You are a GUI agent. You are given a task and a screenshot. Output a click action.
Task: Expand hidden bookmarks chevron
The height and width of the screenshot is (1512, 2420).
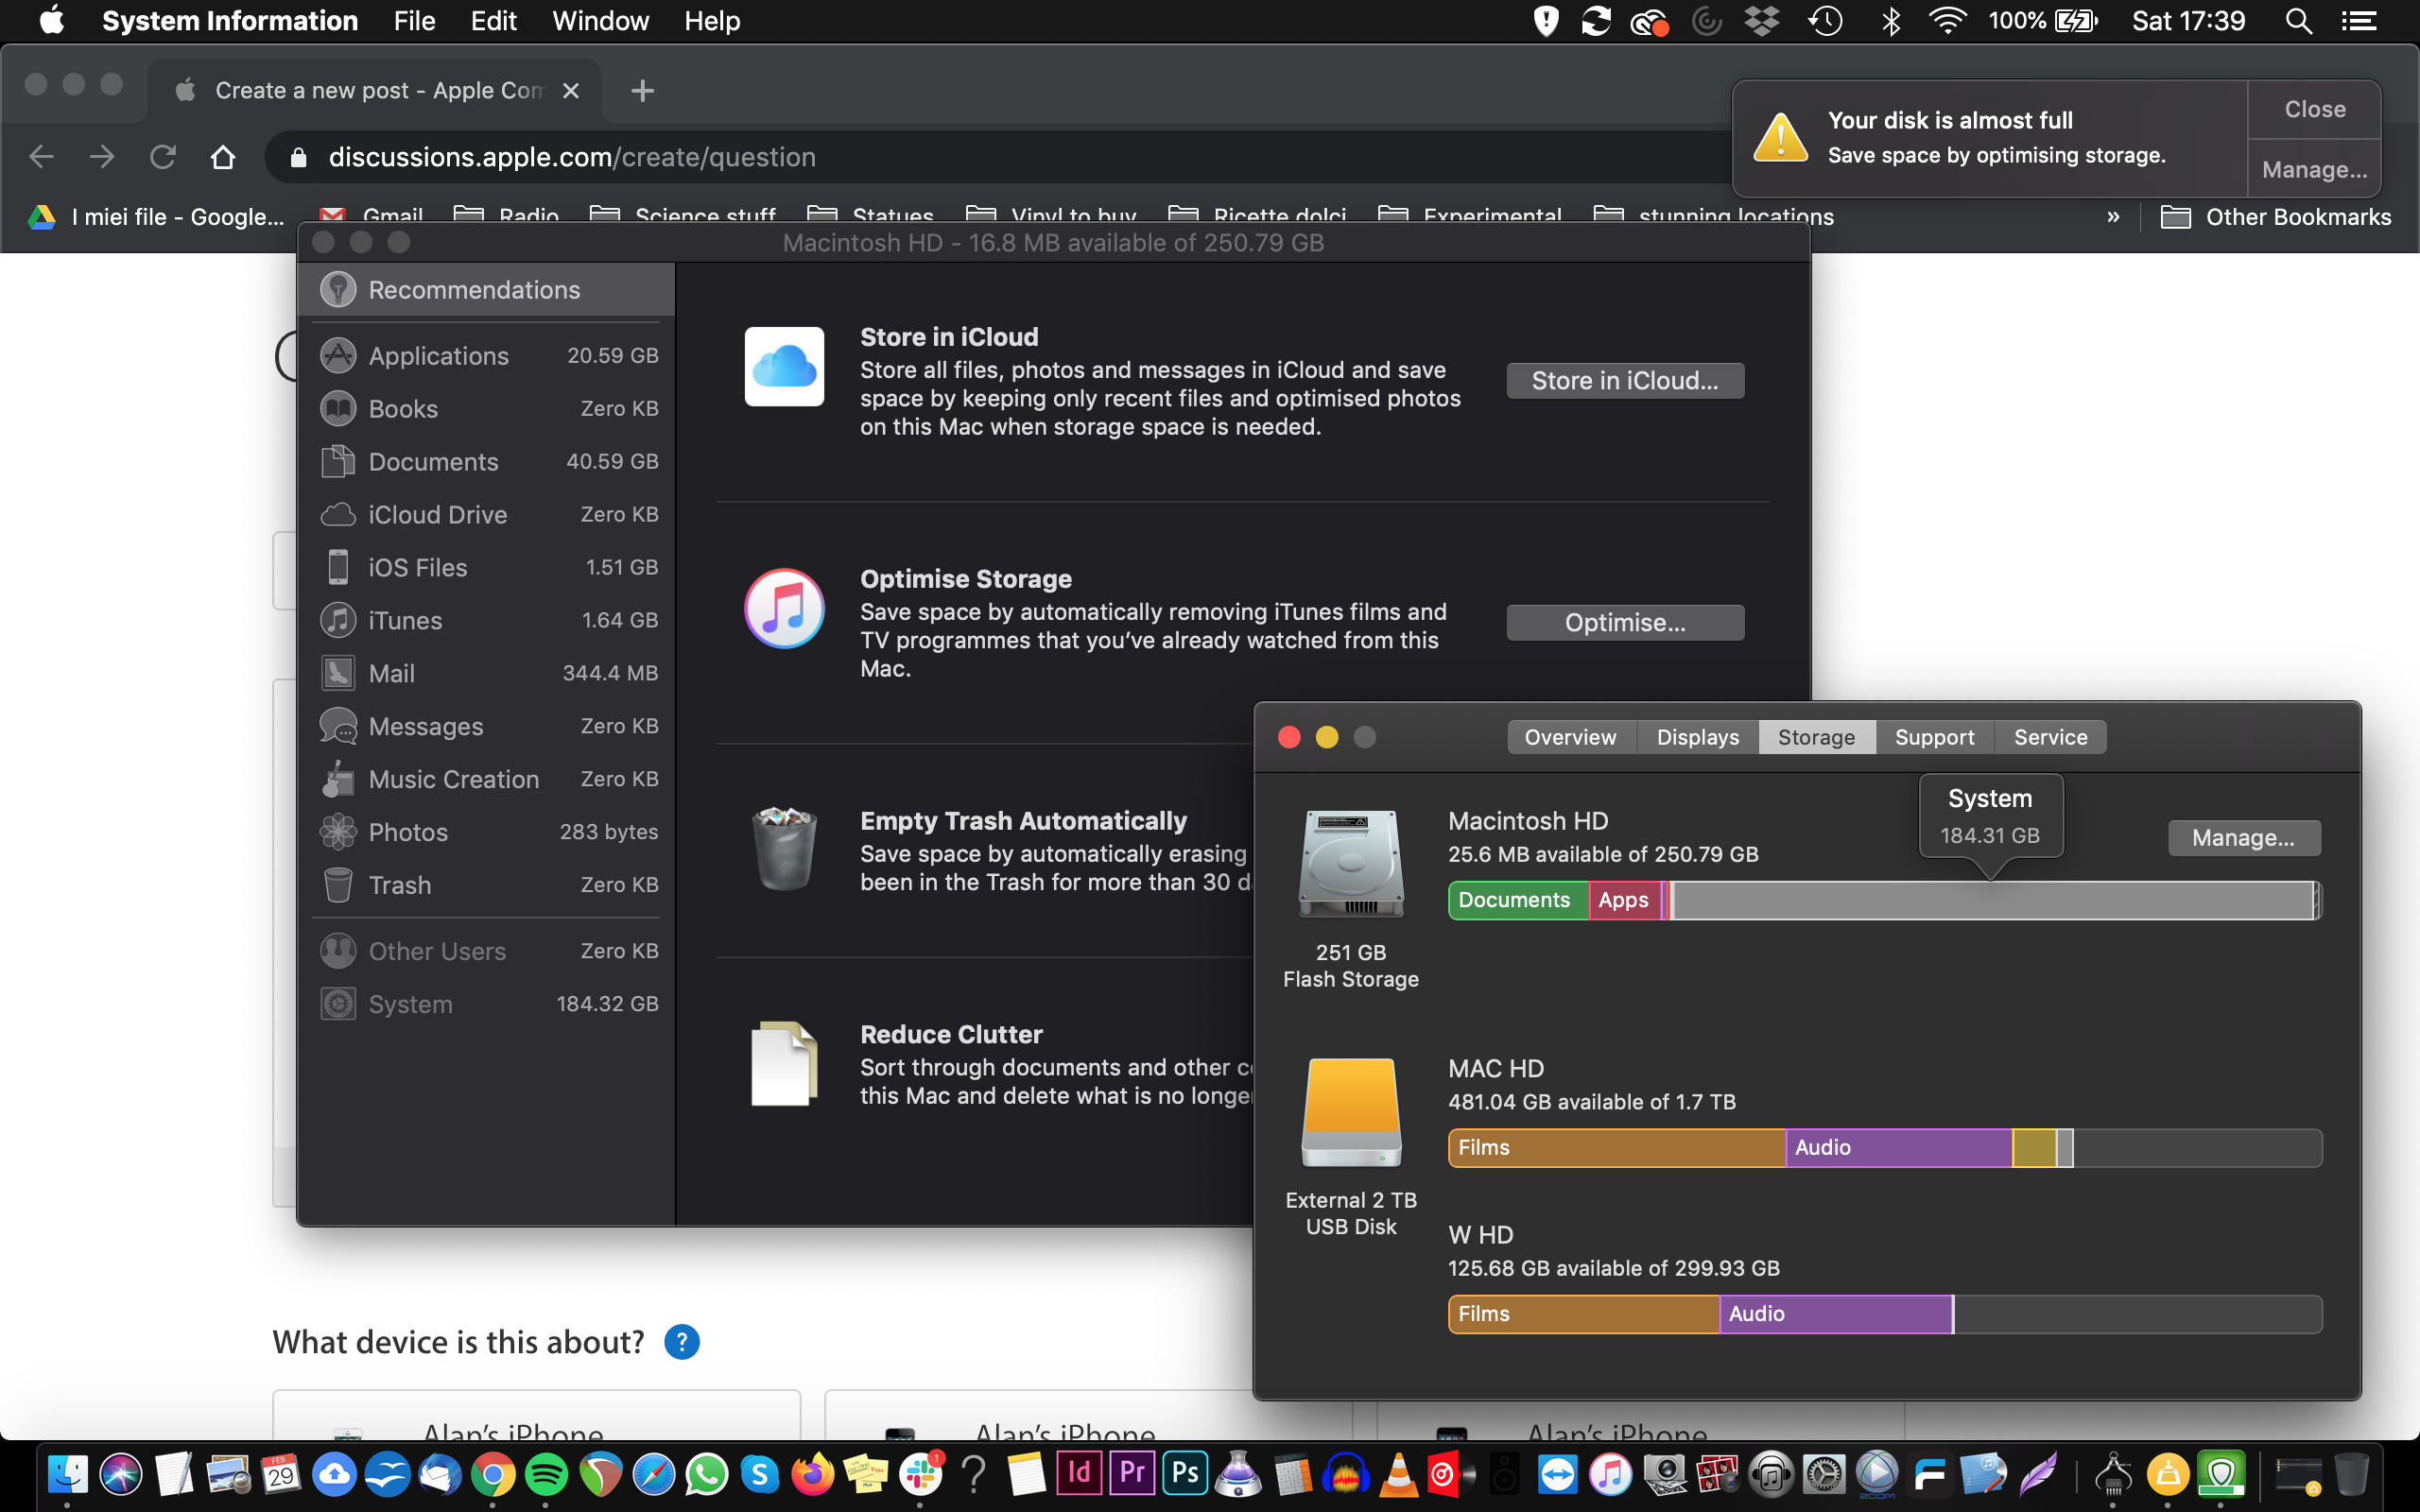pyautogui.click(x=2113, y=217)
